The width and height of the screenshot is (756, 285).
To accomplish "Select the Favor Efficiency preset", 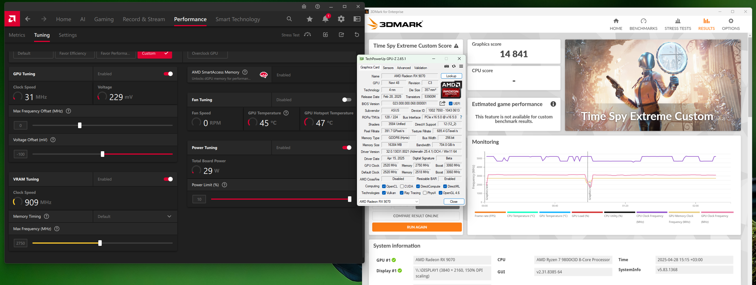I will point(75,54).
